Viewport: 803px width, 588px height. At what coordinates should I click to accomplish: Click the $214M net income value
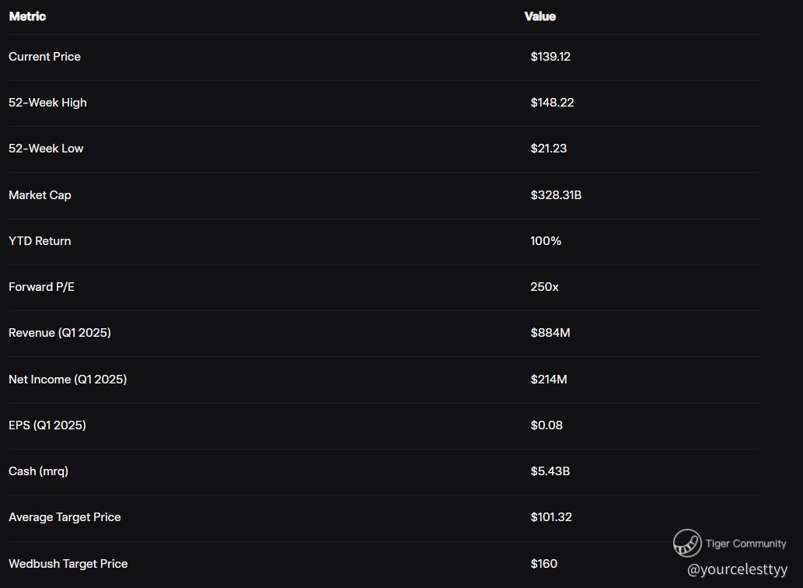549,380
